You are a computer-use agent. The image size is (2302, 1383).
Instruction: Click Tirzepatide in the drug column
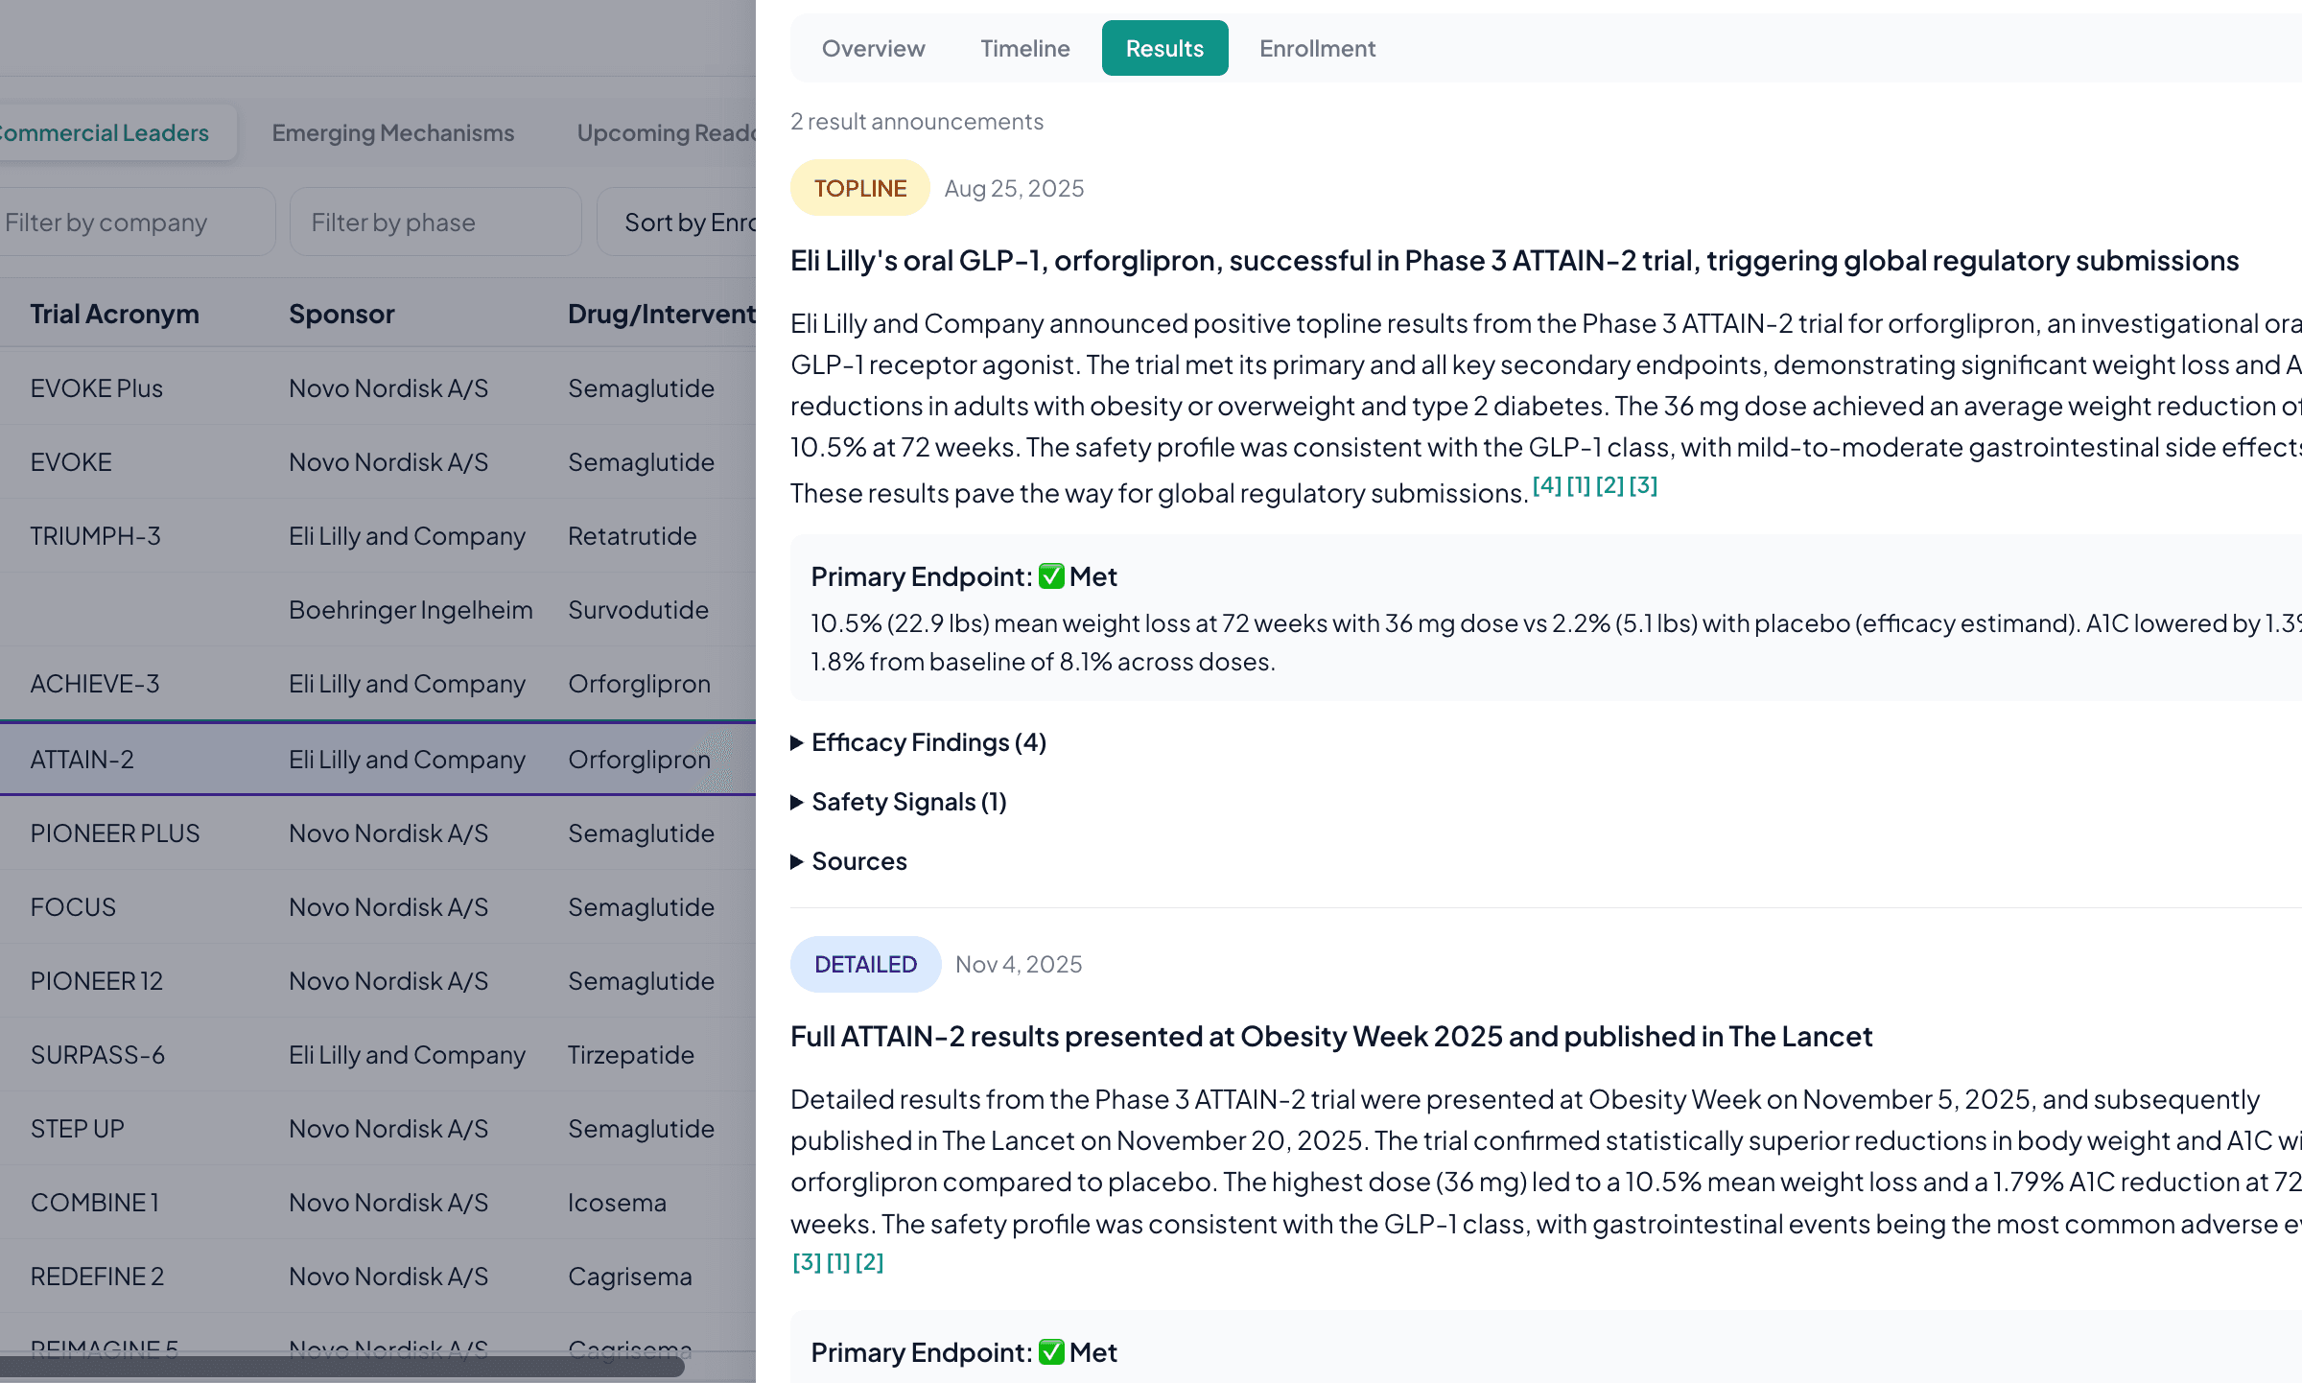click(631, 1055)
